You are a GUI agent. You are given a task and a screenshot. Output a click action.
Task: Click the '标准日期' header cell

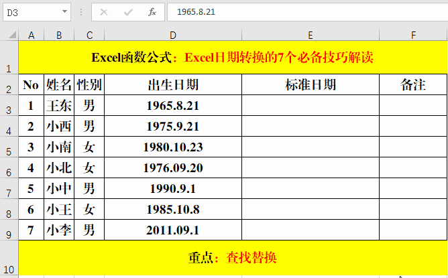tap(311, 85)
